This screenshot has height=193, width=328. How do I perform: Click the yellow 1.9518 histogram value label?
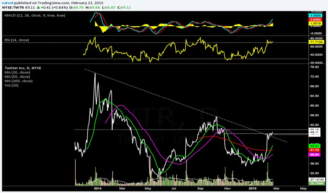315,24
